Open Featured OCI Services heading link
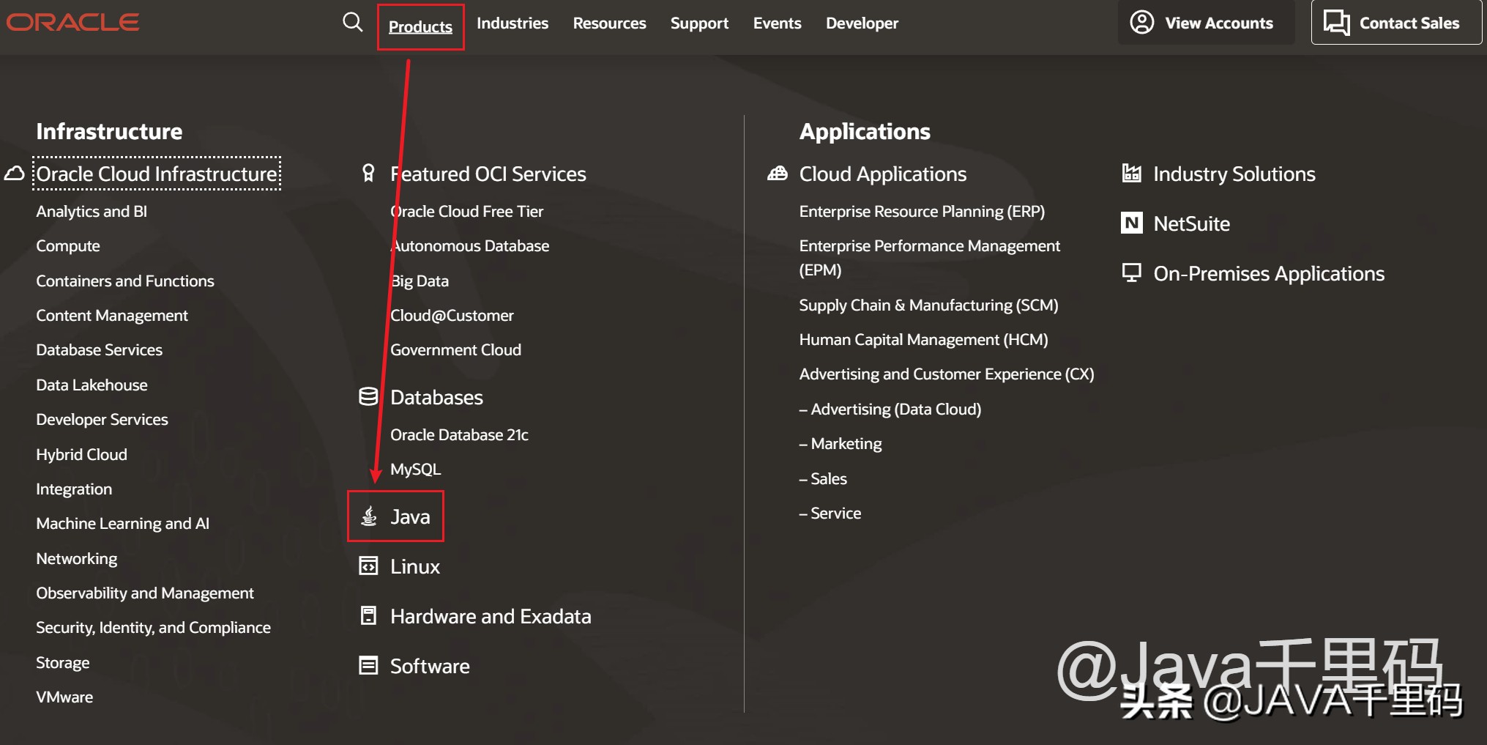 click(488, 174)
